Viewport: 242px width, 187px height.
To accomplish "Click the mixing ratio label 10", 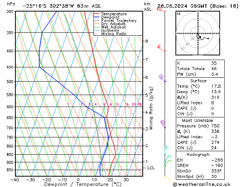I will [117, 104].
